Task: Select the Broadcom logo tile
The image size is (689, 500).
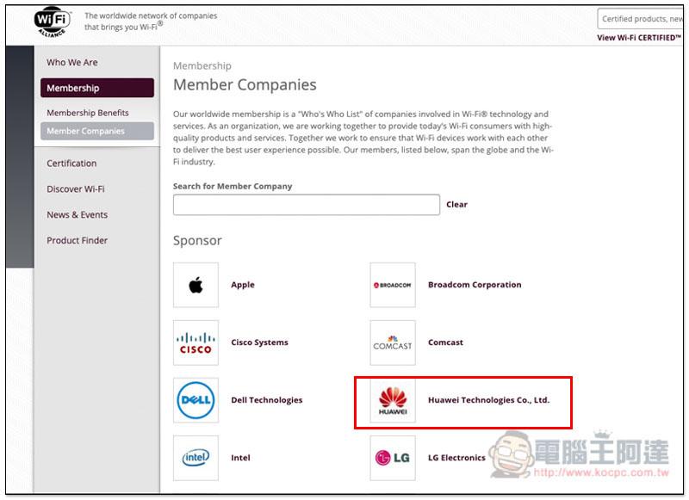Action: pyautogui.click(x=393, y=285)
